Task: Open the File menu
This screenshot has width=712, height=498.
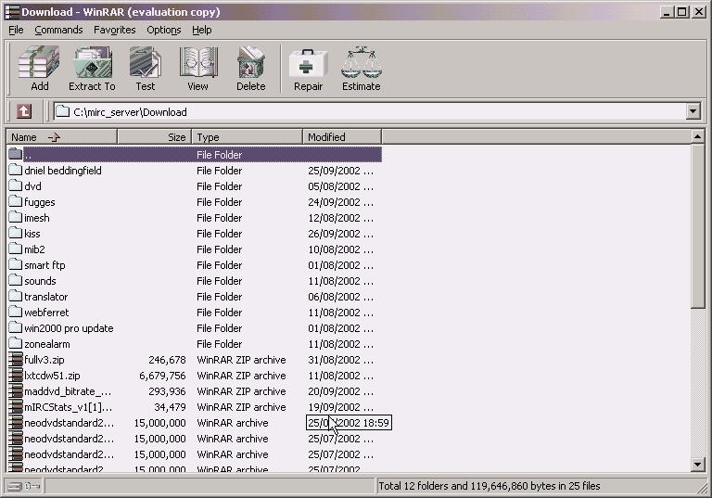Action: (x=16, y=30)
